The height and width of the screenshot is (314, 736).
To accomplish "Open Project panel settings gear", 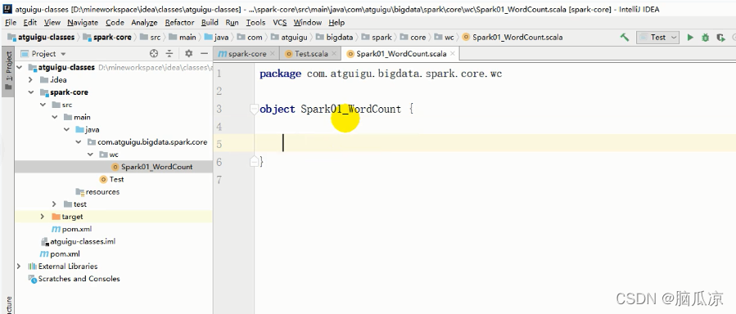I will [188, 53].
